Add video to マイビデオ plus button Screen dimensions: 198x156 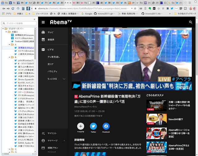(x=80, y=126)
